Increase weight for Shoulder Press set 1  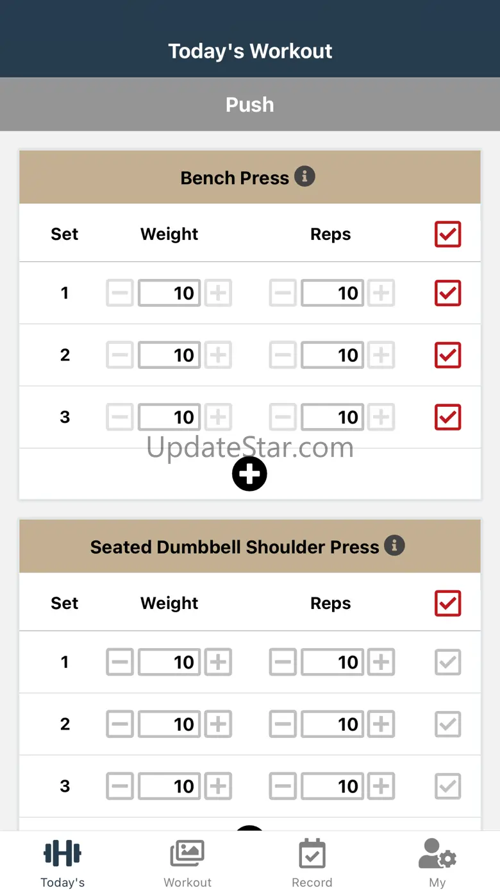(218, 662)
